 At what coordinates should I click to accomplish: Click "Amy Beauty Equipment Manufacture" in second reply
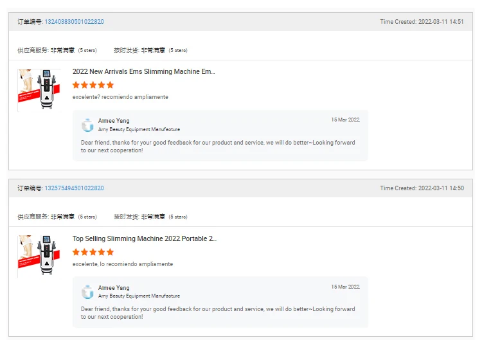coord(139,296)
